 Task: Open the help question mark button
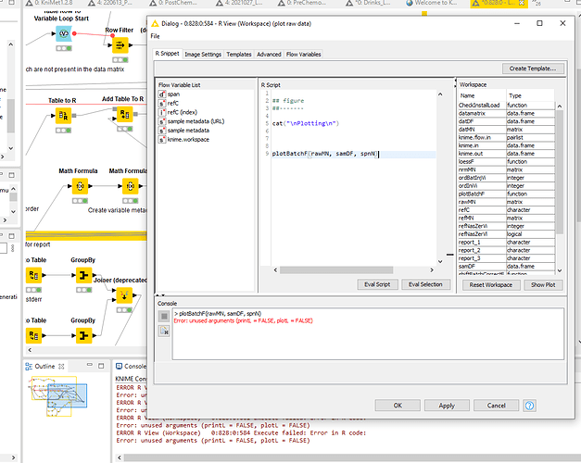click(x=529, y=406)
